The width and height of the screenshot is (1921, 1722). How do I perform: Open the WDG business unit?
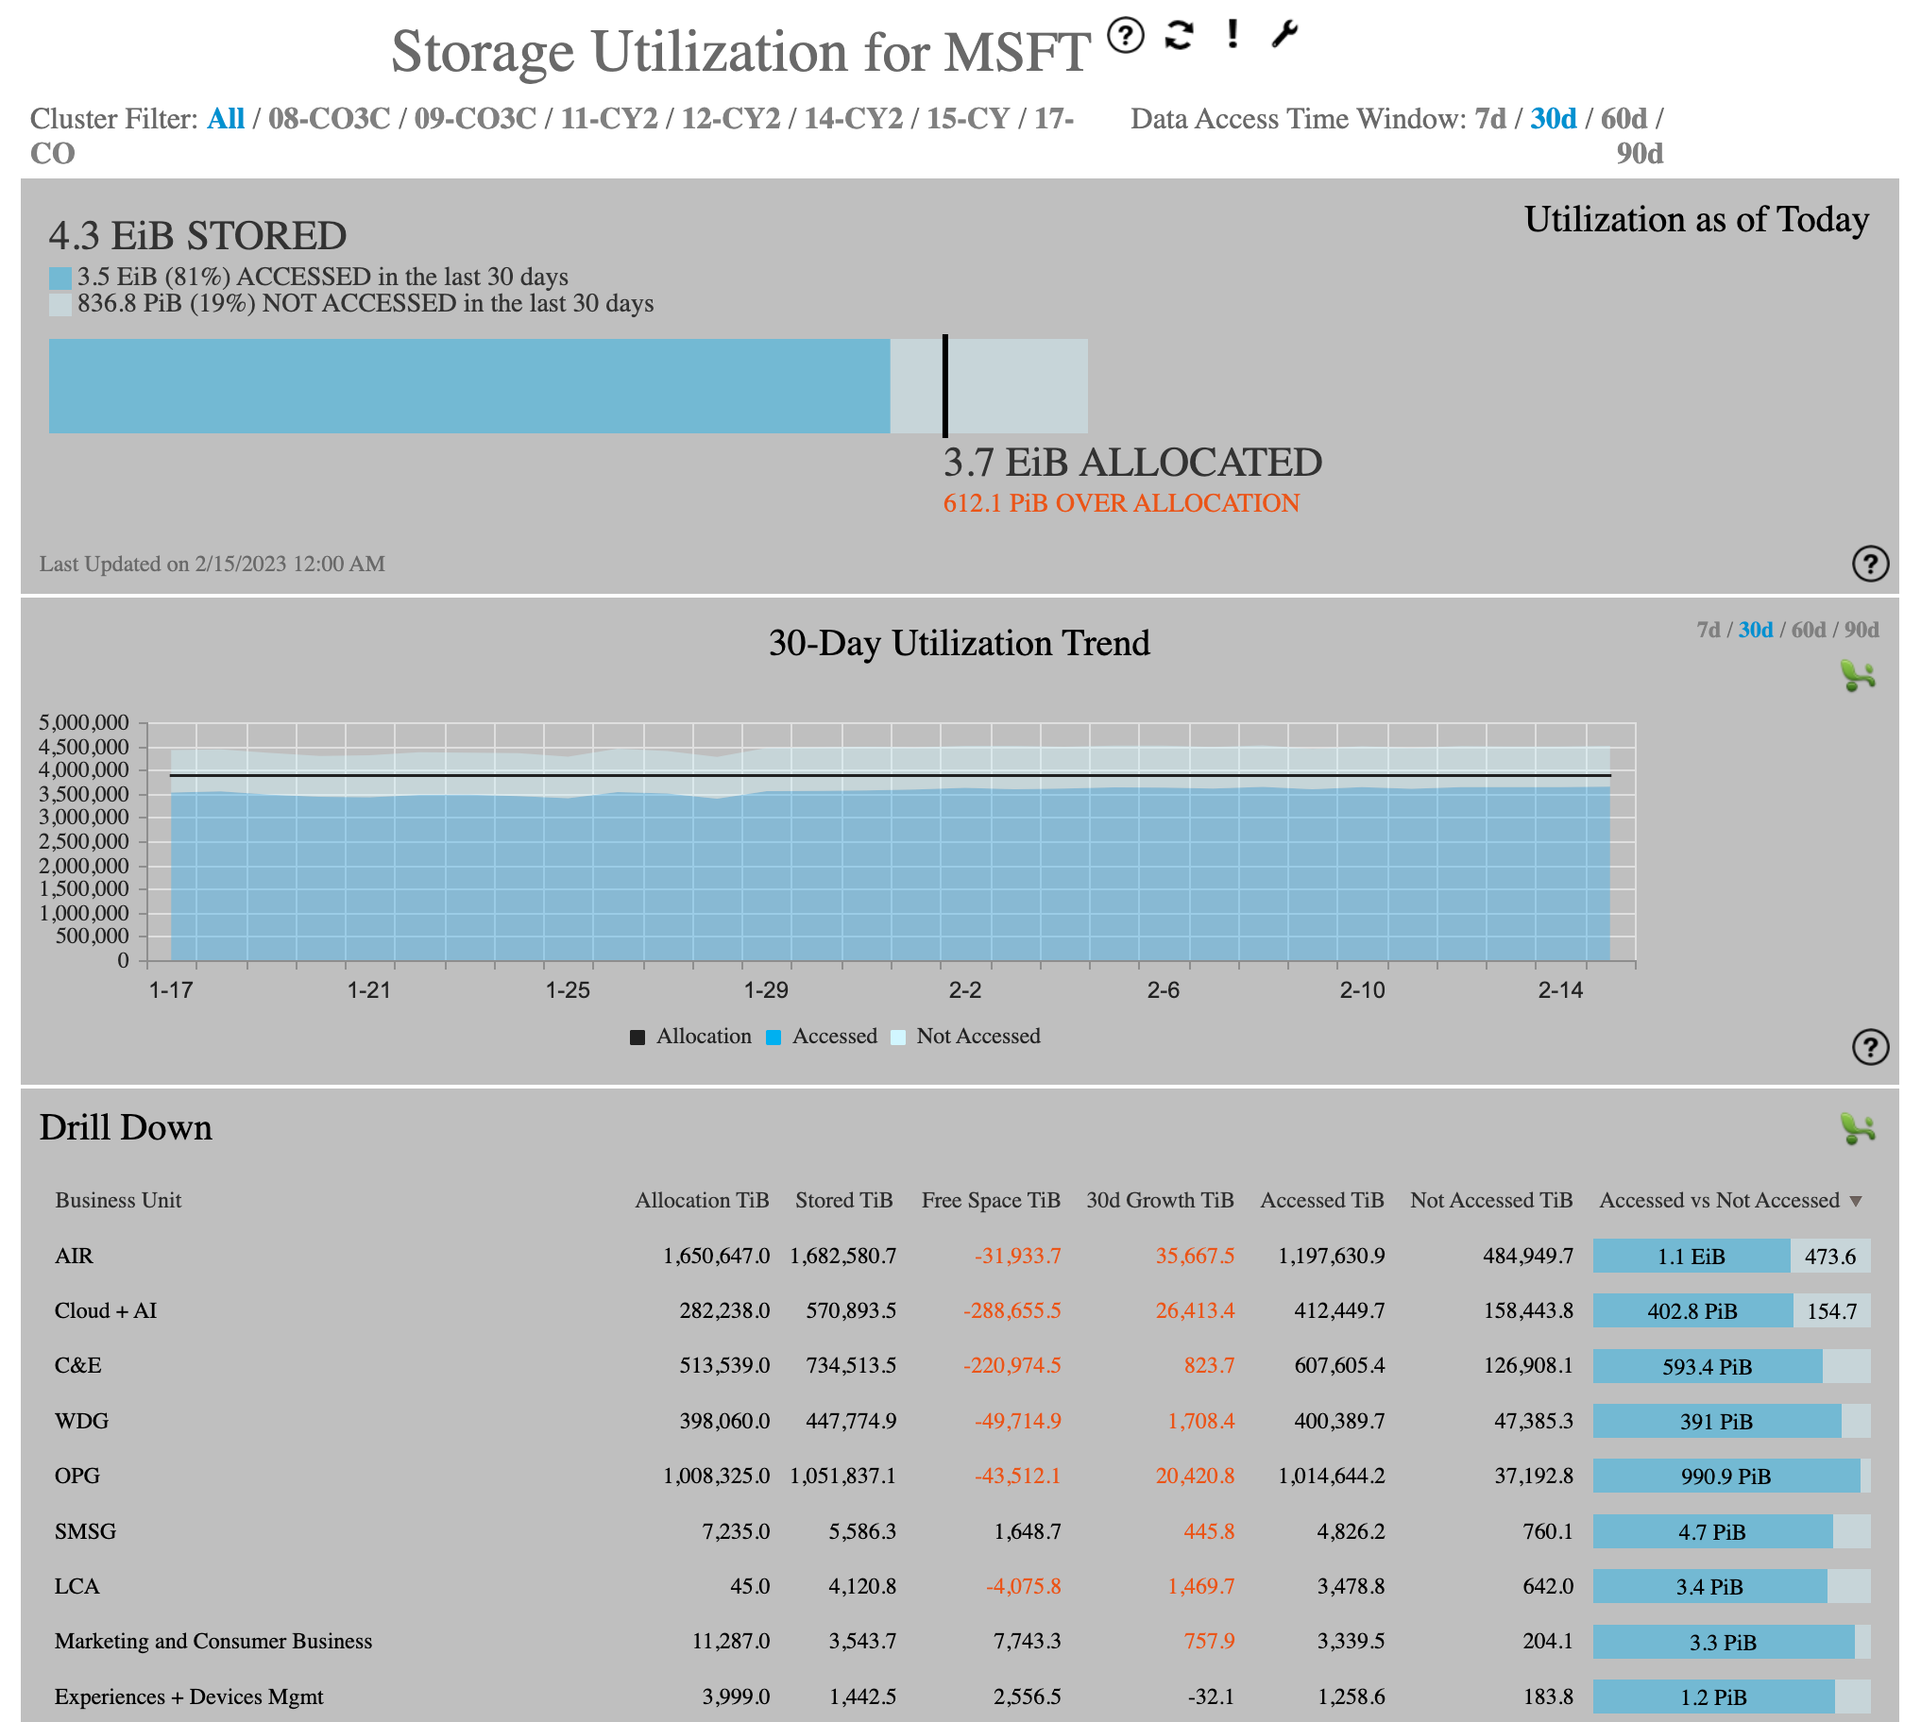pos(81,1421)
